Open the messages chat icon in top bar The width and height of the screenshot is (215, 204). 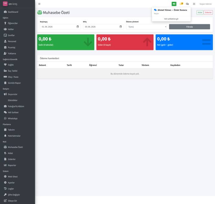[187, 4]
